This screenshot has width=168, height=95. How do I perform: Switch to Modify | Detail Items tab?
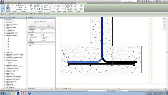[x=81, y=3]
